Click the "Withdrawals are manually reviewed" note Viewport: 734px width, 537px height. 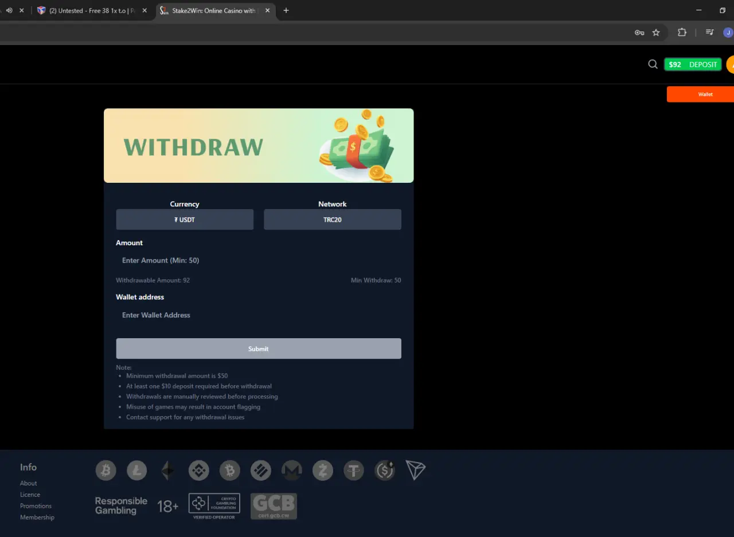202,397
